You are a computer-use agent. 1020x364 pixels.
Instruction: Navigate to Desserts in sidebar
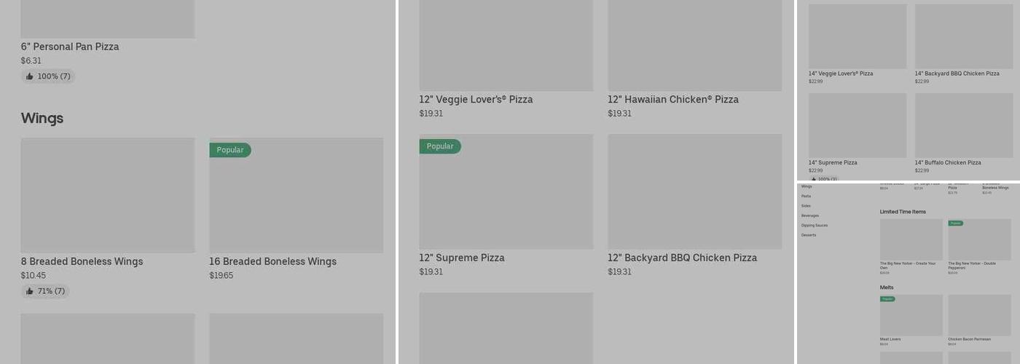pos(809,235)
